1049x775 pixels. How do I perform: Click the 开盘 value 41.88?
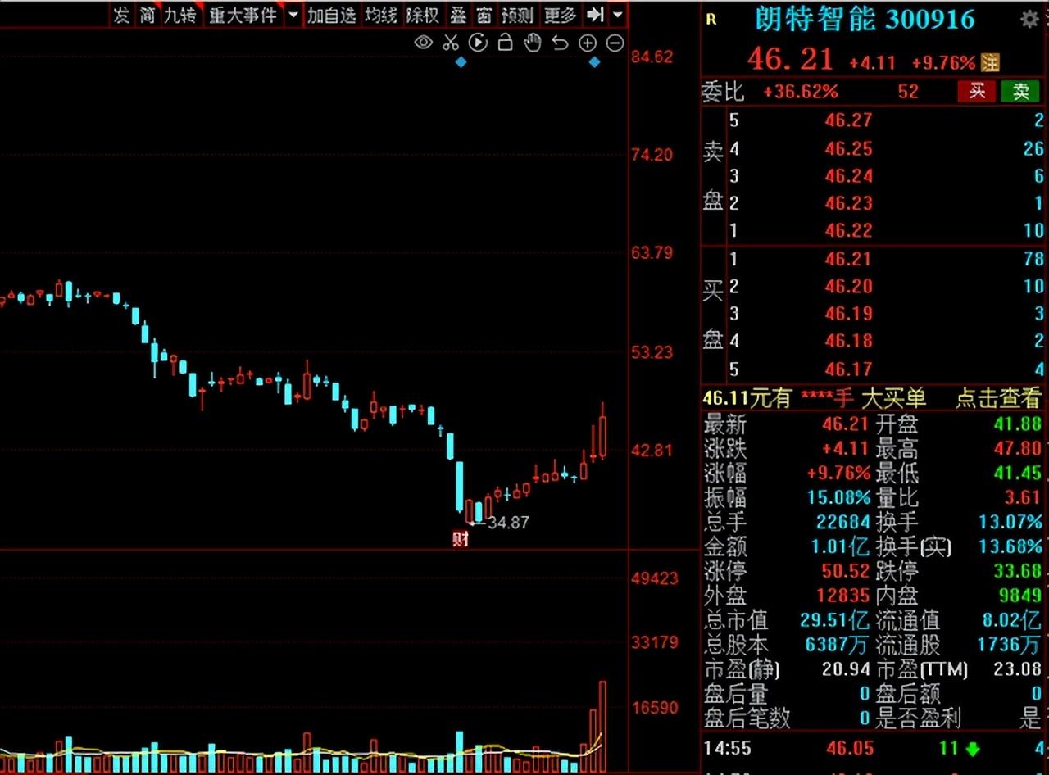[x=1017, y=424]
